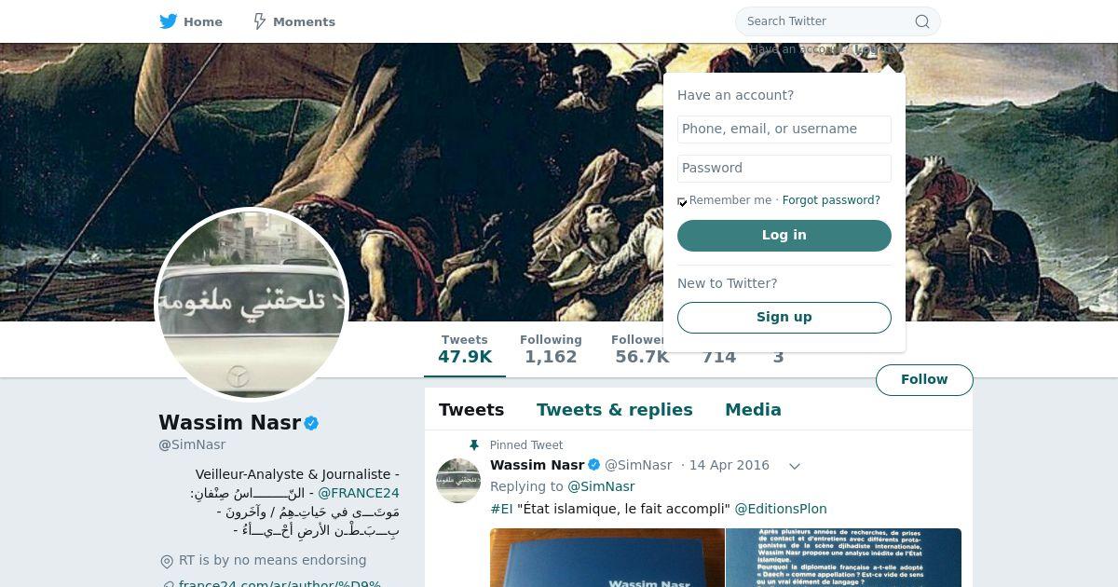Click the location pin icon in bio
The image size is (1118, 587).
(167, 561)
